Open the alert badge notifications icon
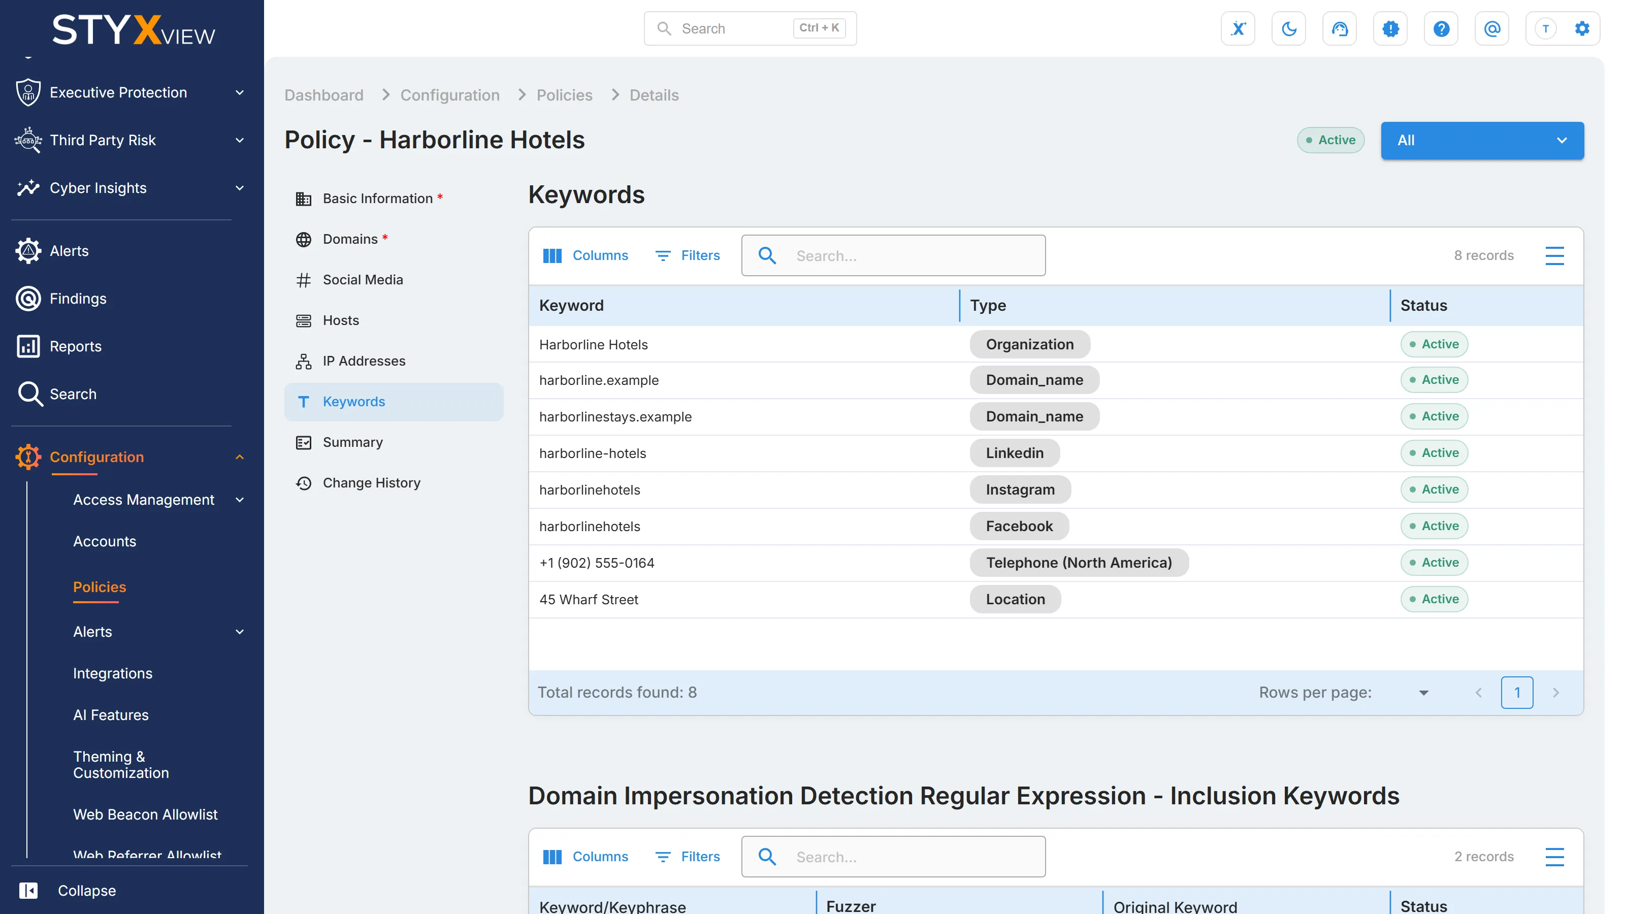 point(1390,28)
